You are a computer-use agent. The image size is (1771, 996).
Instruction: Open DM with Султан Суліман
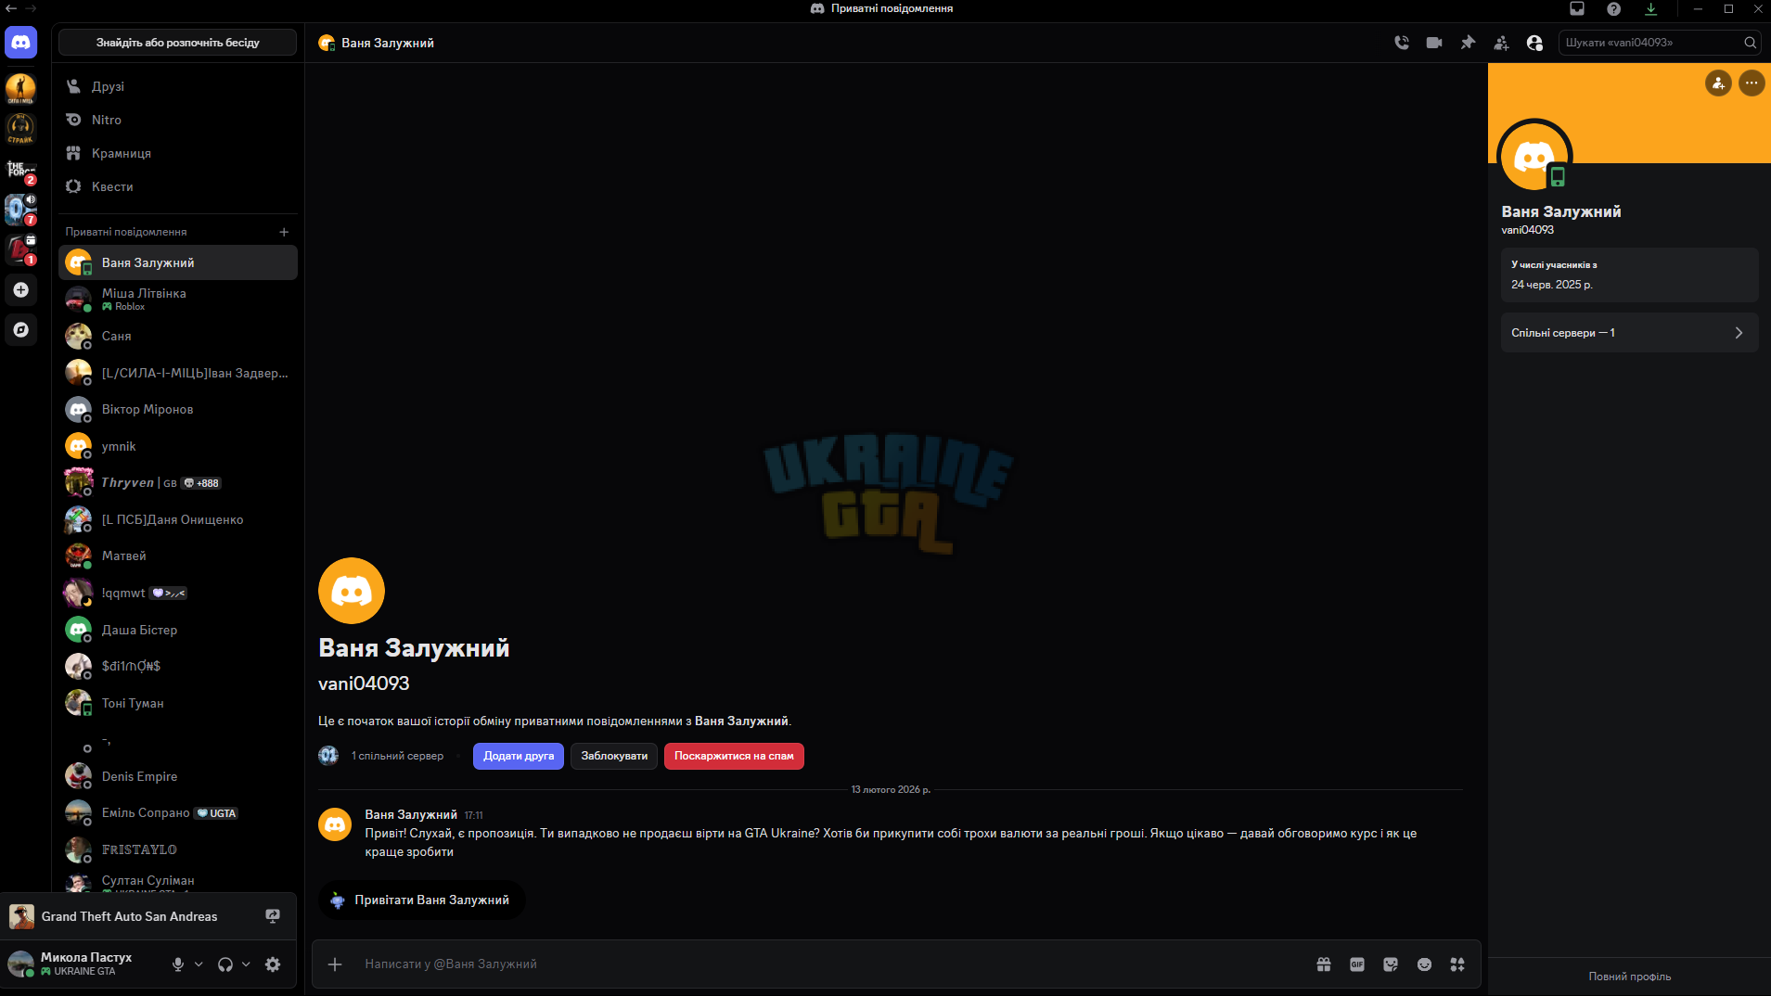pyautogui.click(x=178, y=882)
